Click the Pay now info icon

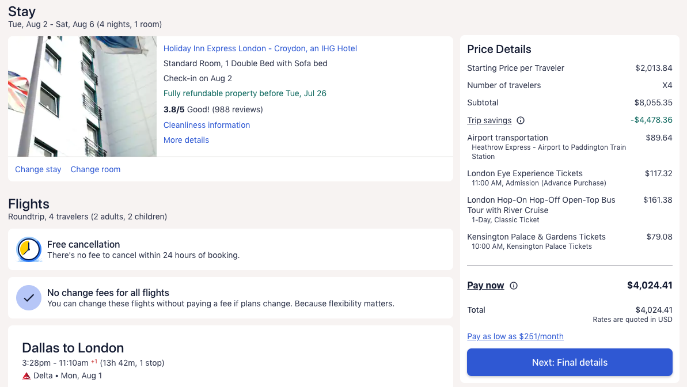pyautogui.click(x=514, y=286)
